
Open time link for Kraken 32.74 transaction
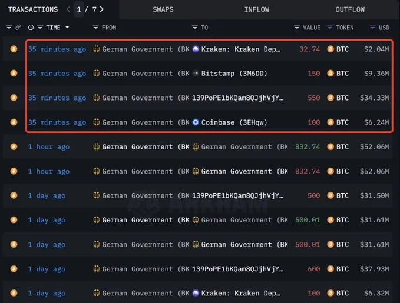57,49
